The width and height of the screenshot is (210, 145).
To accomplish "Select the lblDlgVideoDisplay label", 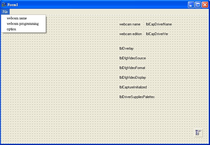I will coord(132,77).
